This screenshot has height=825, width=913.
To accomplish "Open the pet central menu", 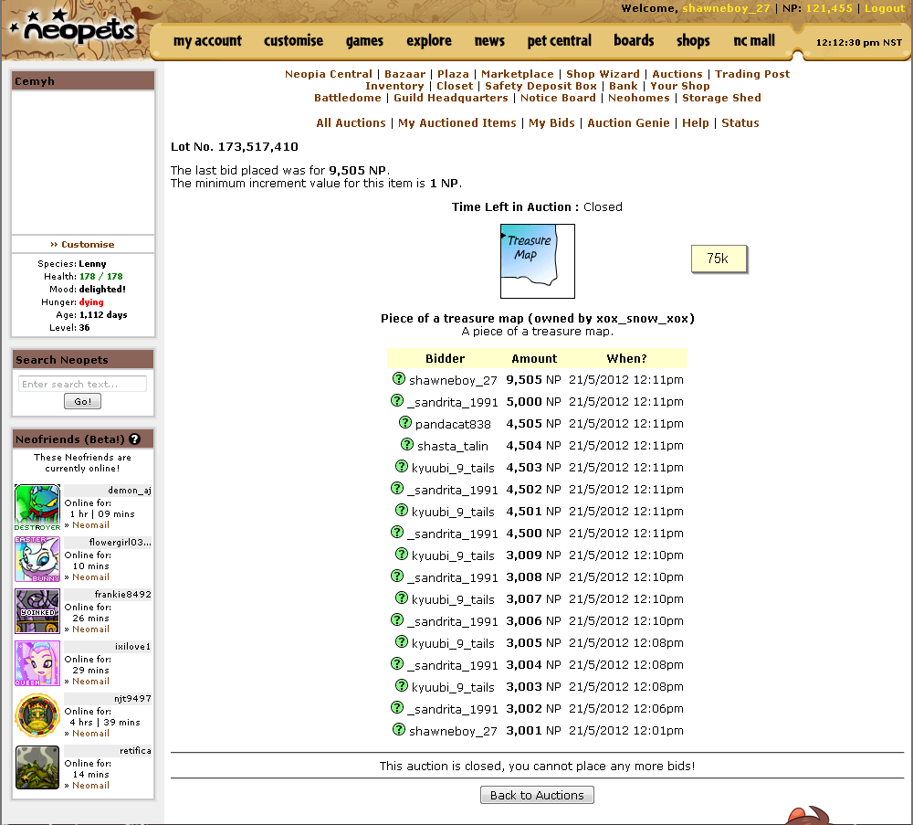I will point(560,41).
